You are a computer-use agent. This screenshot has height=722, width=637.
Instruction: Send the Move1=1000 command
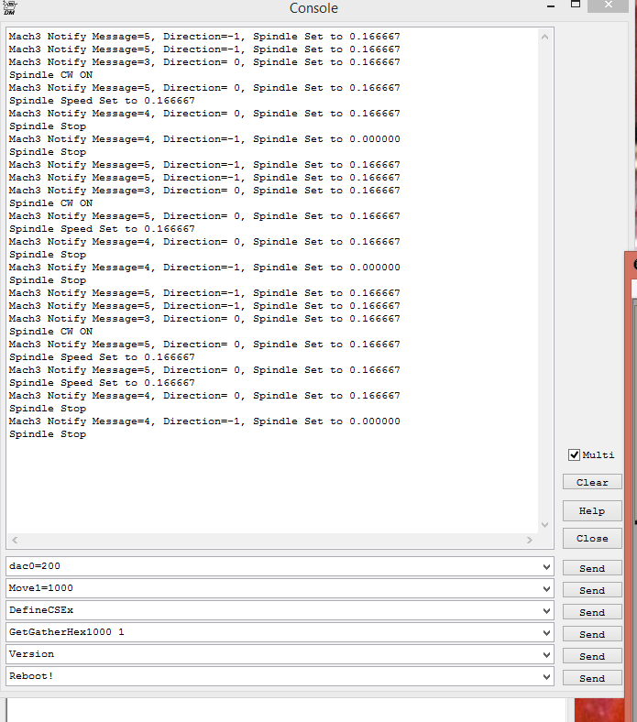[592, 590]
